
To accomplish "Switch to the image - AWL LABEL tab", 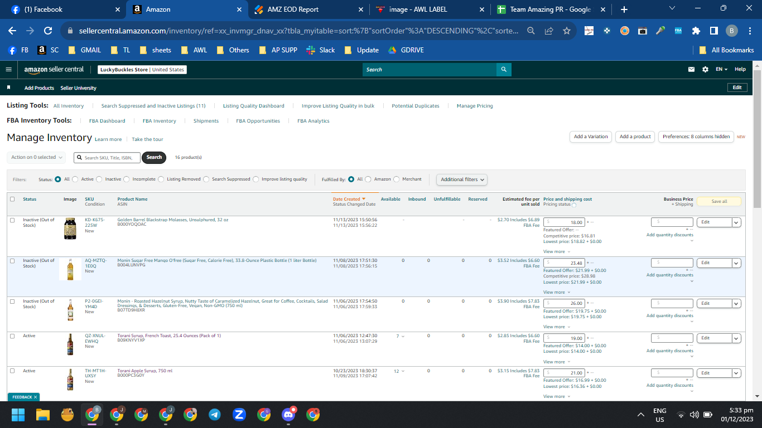I will tap(428, 9).
